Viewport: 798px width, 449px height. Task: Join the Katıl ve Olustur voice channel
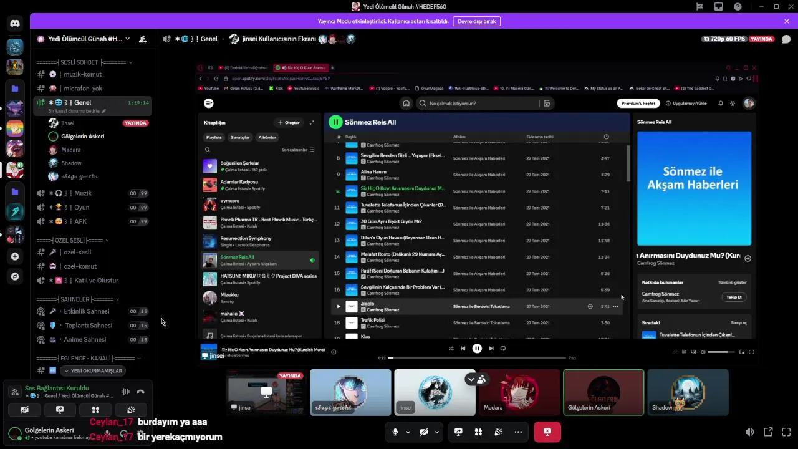point(92,281)
